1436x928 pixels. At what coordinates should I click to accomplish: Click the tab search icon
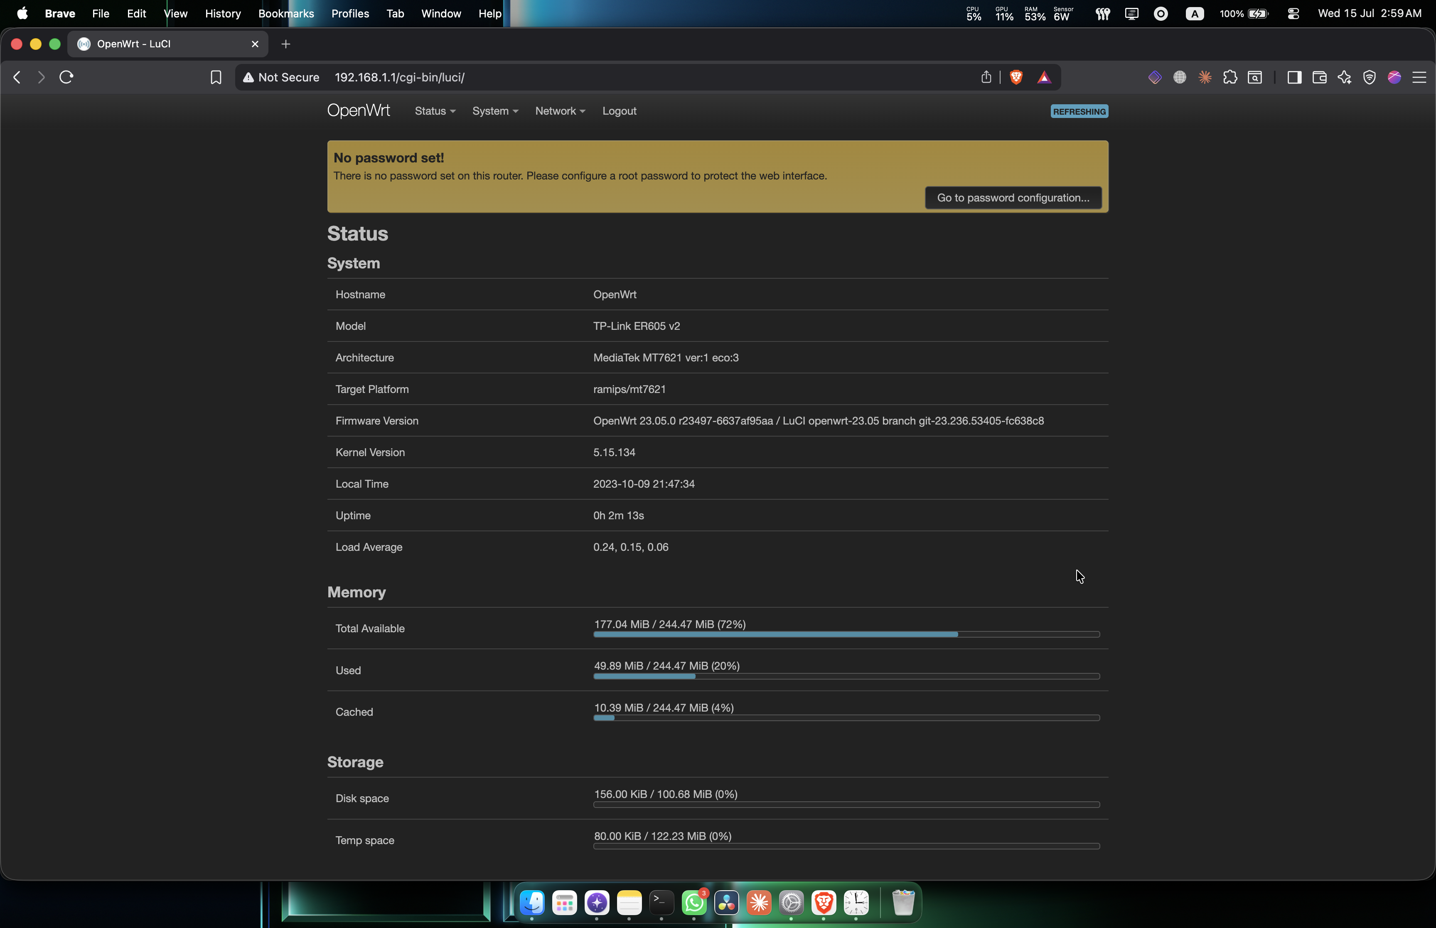click(x=1254, y=77)
